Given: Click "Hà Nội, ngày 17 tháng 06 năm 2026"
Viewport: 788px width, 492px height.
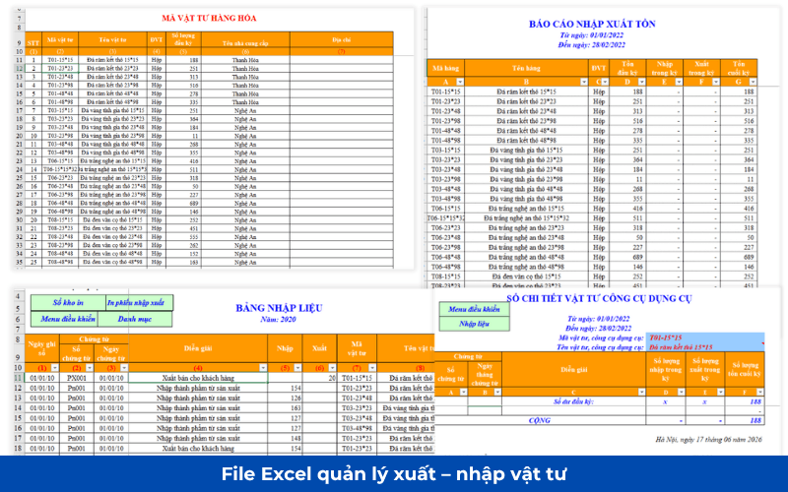Looking at the screenshot, I should [x=709, y=439].
